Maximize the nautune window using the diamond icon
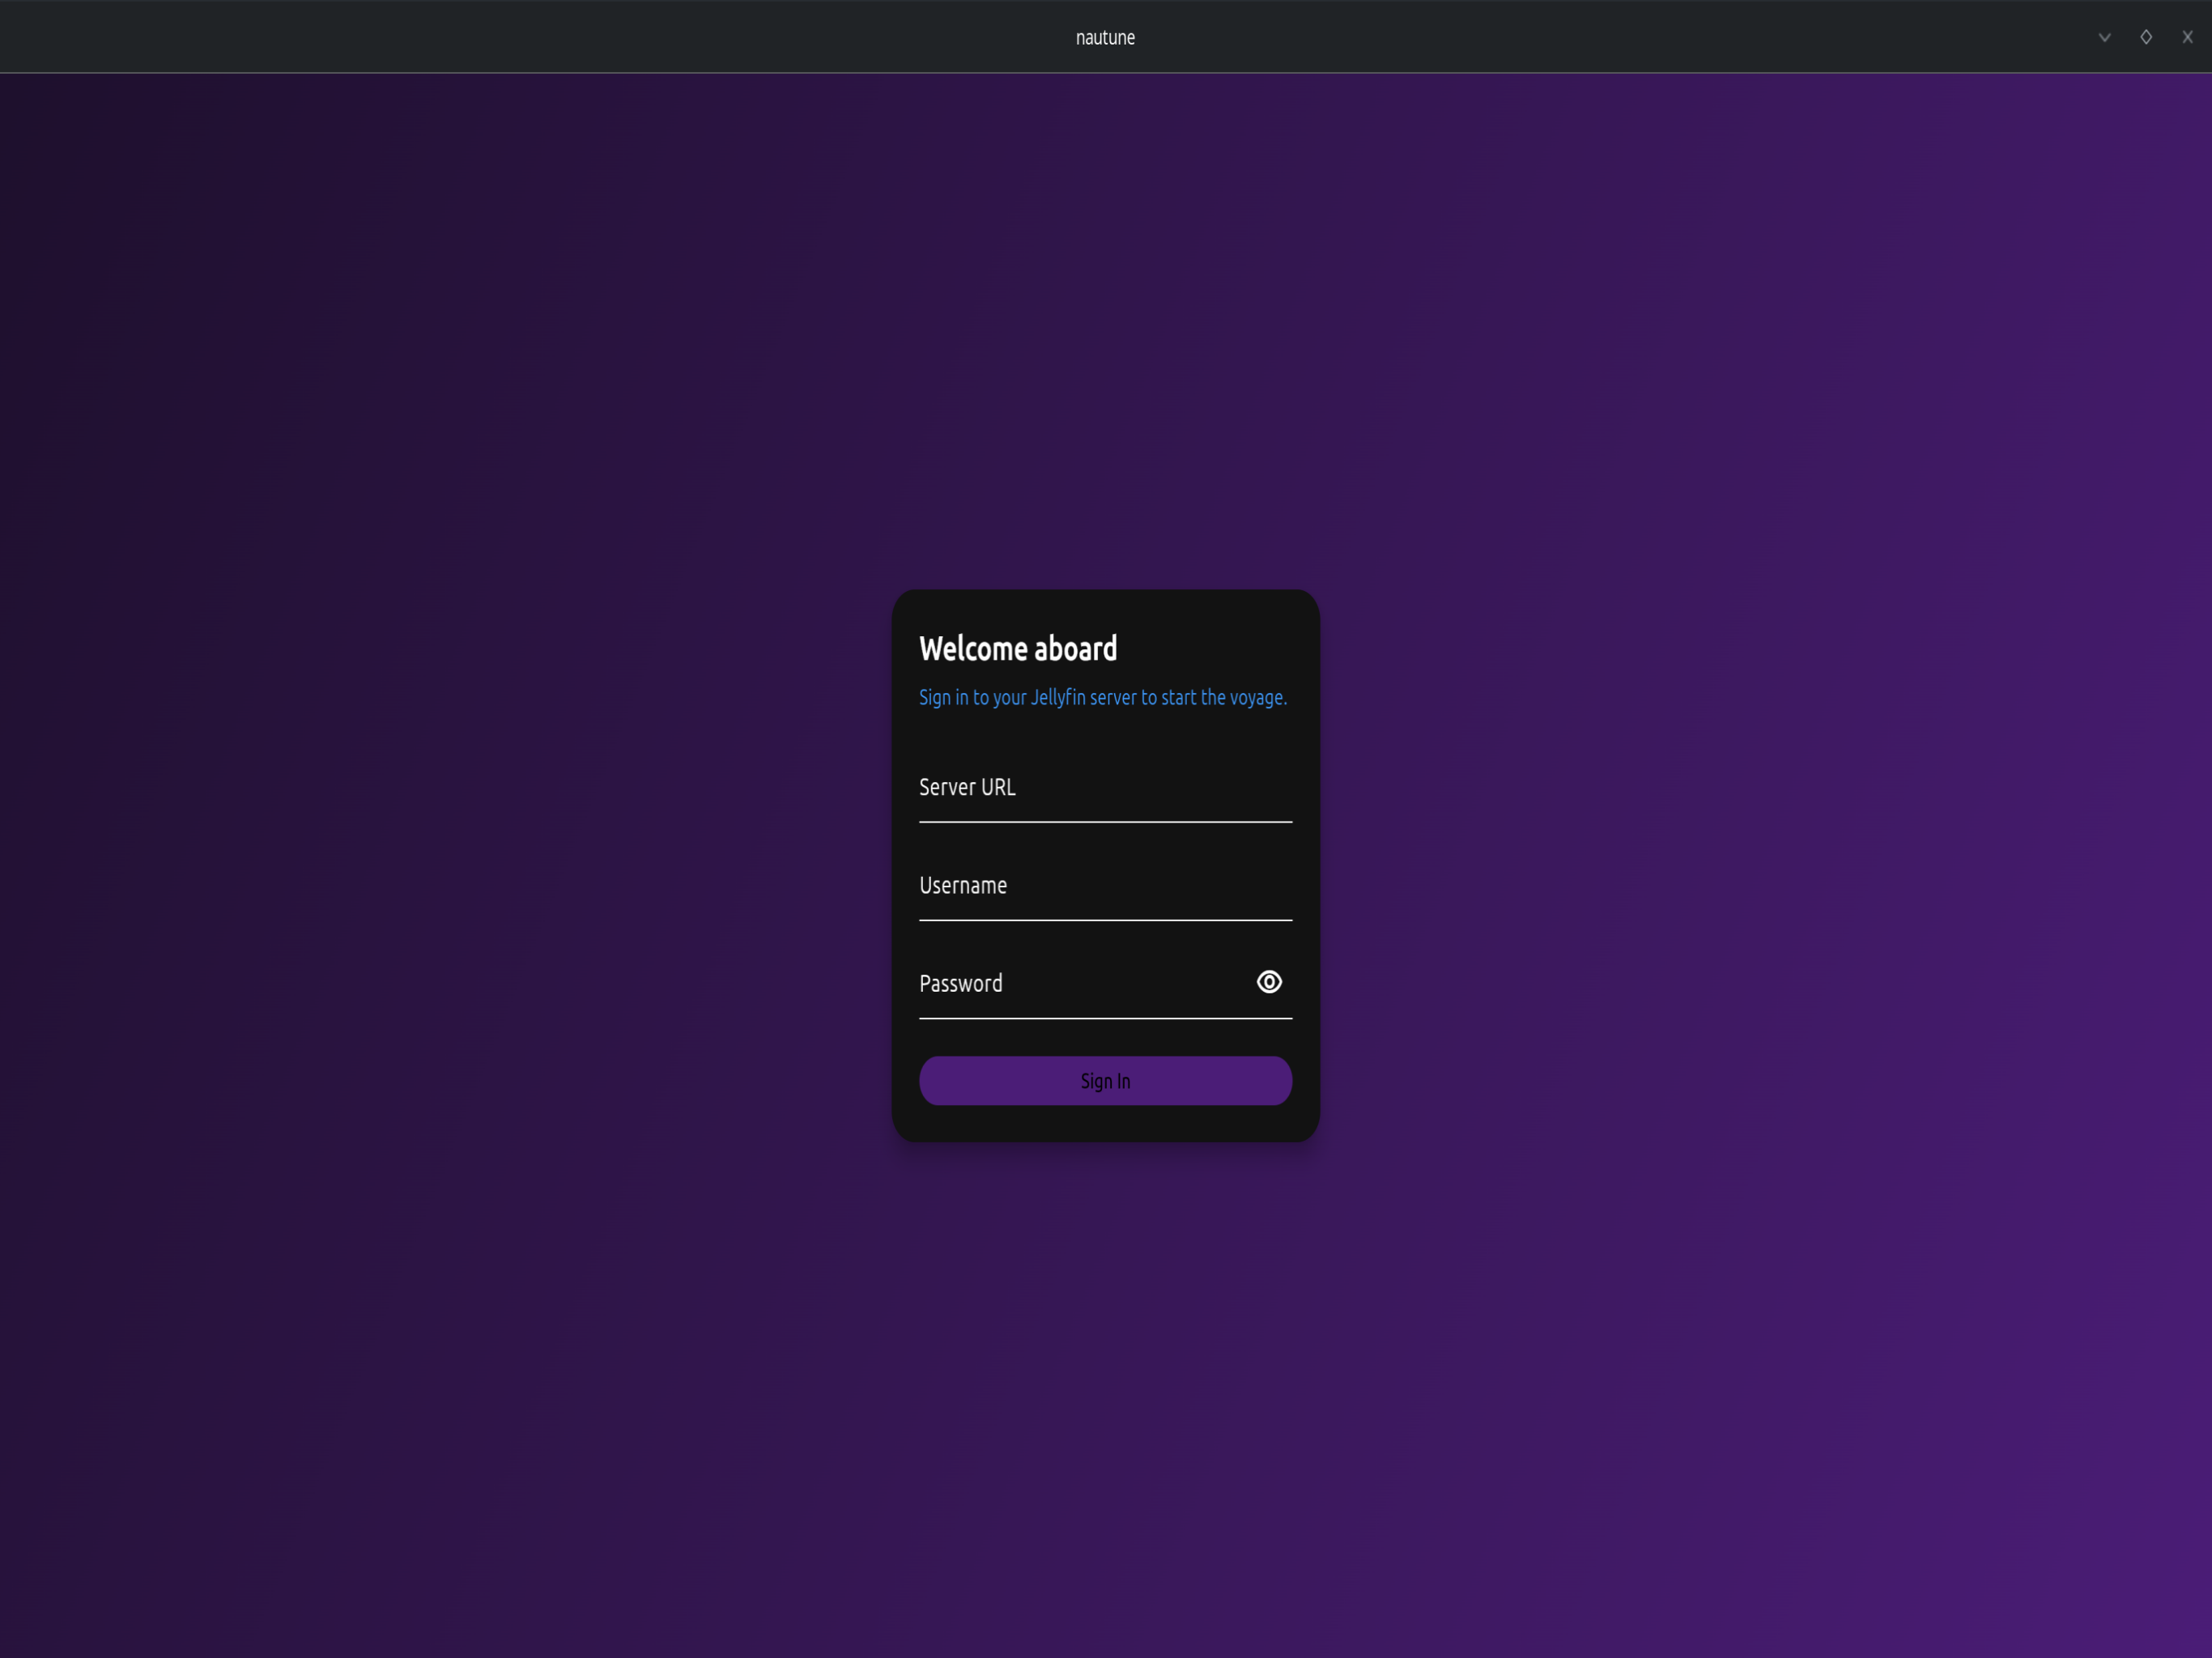The height and width of the screenshot is (1658, 2212). (x=2146, y=37)
